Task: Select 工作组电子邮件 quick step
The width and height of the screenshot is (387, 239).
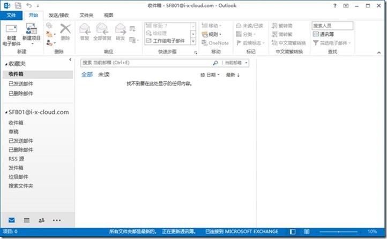Action: (x=167, y=41)
